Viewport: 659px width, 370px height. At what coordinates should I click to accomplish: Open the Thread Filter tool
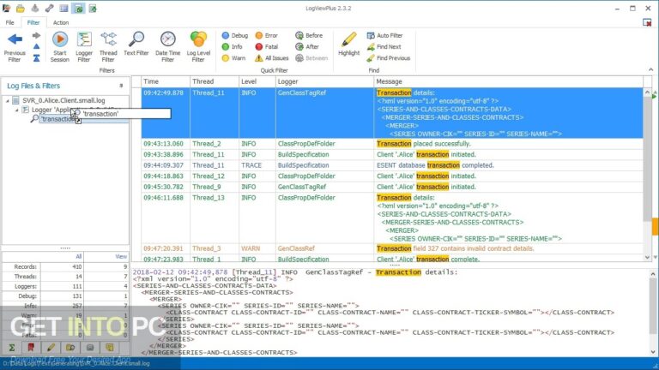108,47
